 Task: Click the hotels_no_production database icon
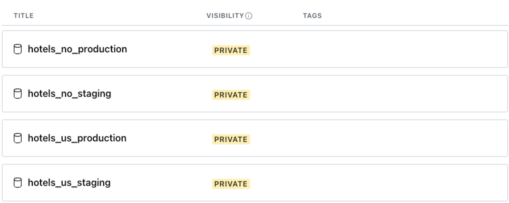click(17, 49)
